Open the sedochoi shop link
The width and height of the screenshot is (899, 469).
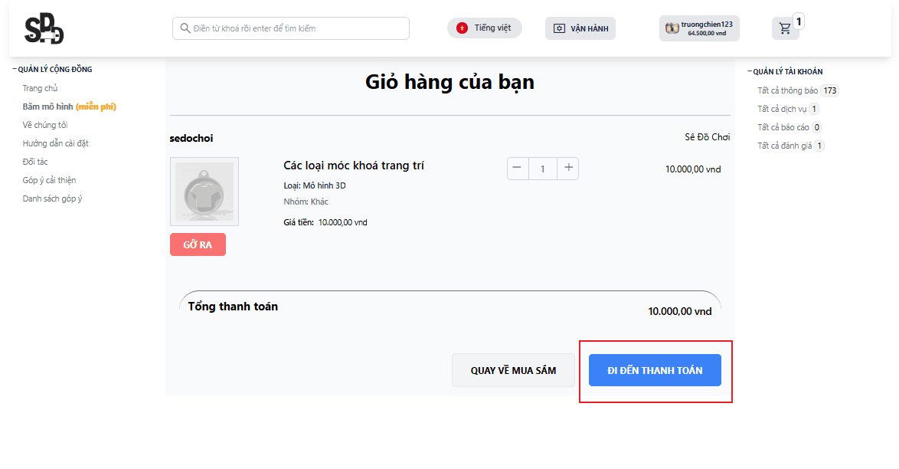click(191, 139)
